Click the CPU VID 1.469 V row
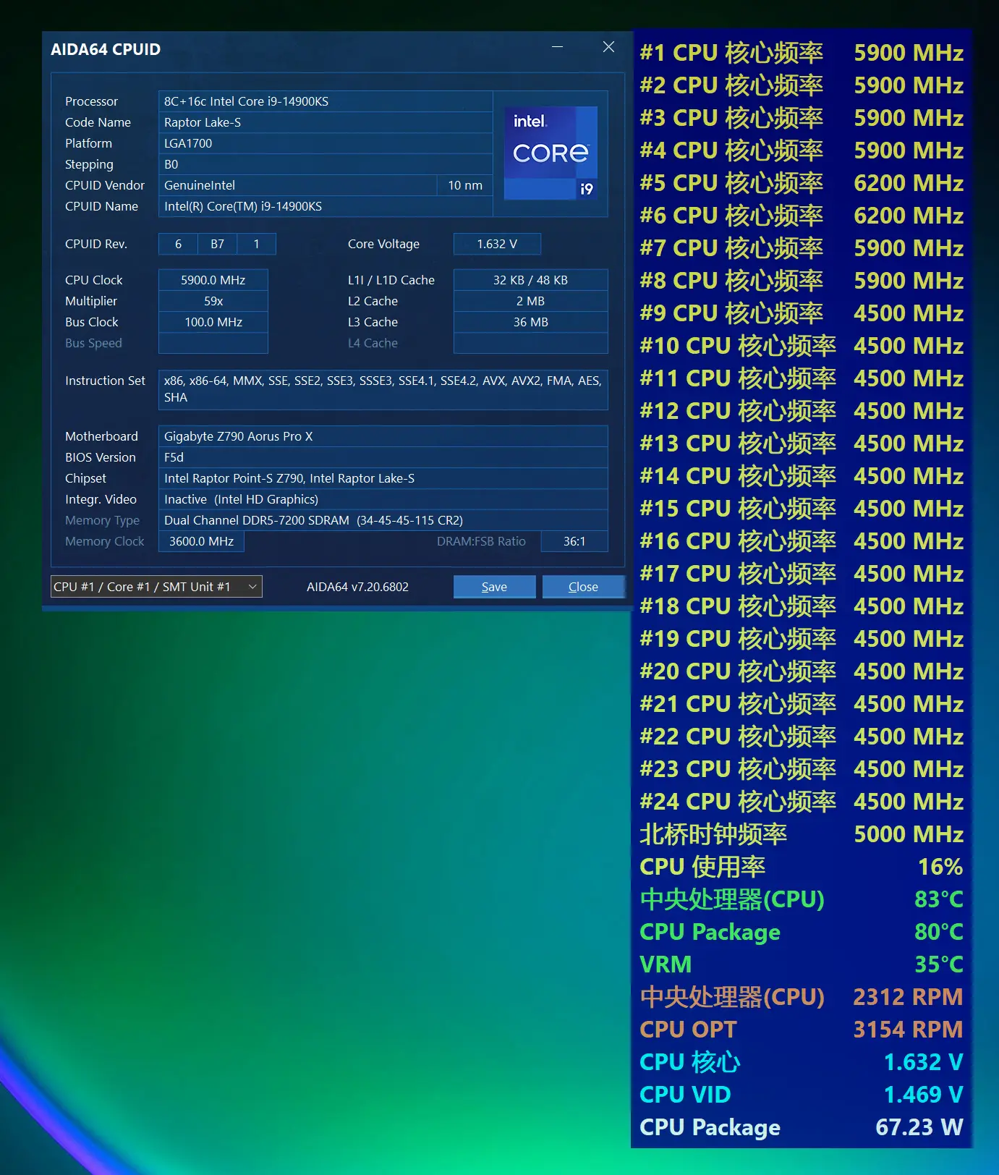The height and width of the screenshot is (1175, 999). point(802,1095)
